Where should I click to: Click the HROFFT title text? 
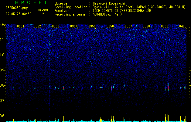(31, 2)
